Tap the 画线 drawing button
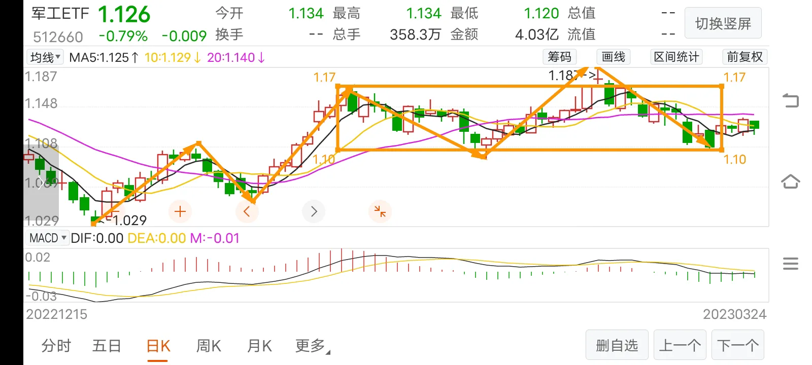Image resolution: width=812 pixels, height=365 pixels. (613, 57)
